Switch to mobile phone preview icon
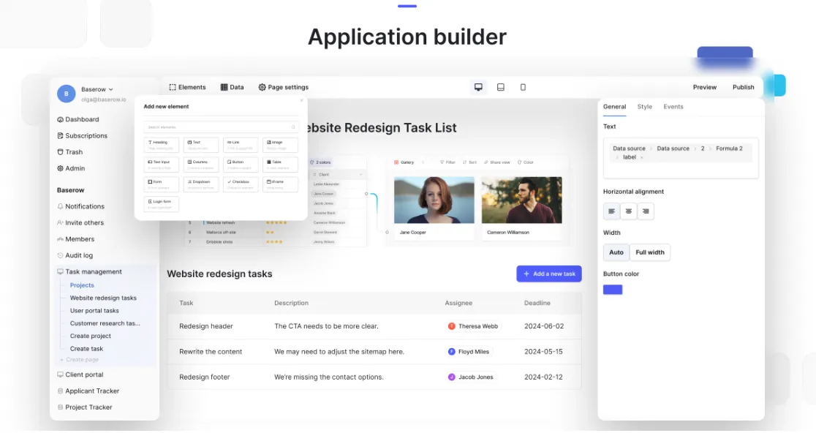 (x=523, y=87)
